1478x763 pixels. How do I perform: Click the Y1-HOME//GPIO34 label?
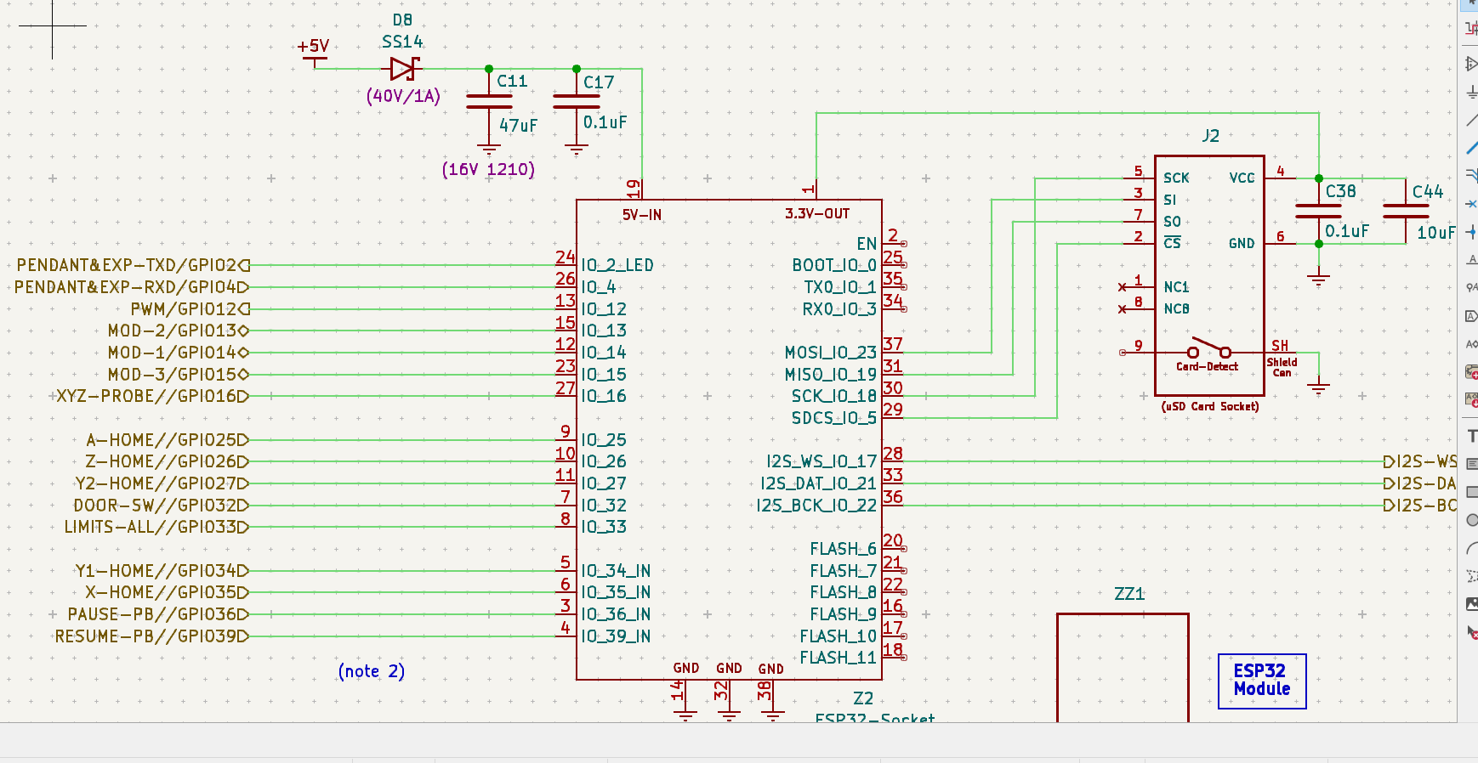point(162,572)
